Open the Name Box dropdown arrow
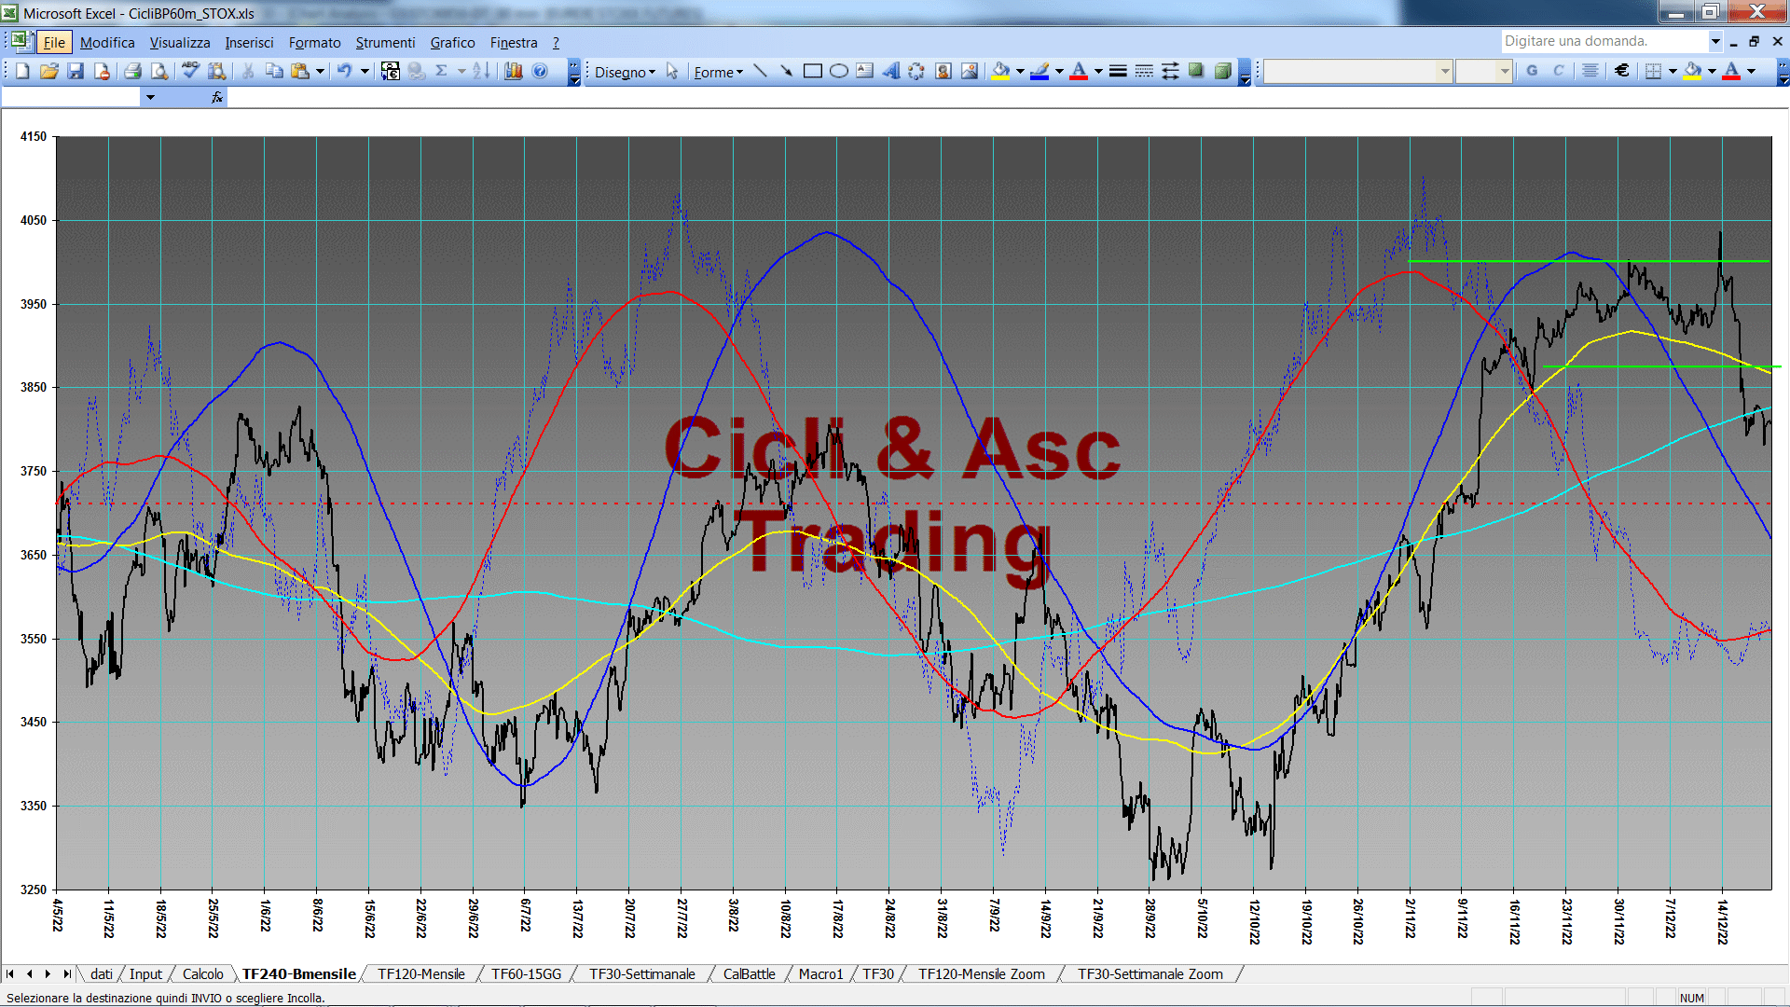The width and height of the screenshot is (1790, 1007). coord(149,97)
